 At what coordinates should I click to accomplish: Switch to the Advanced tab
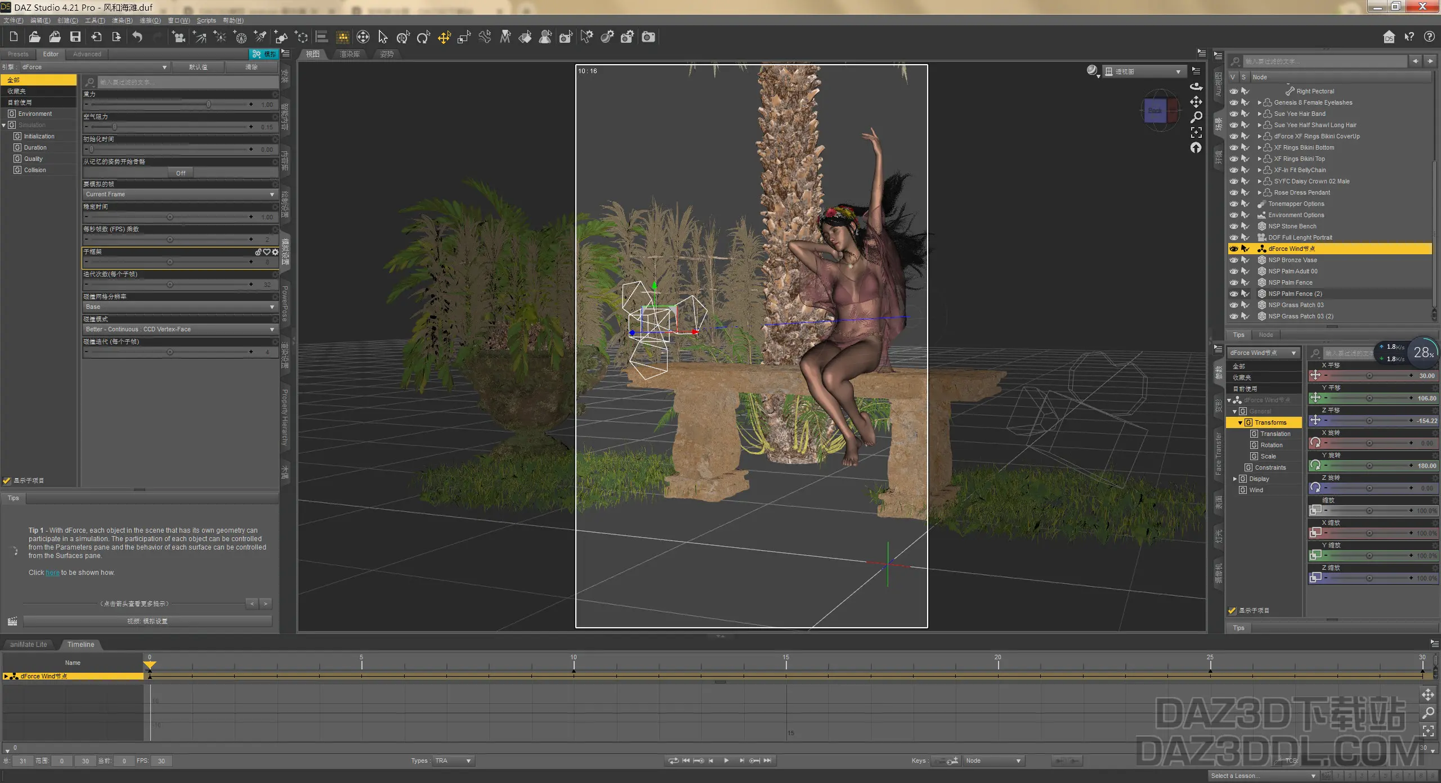[x=87, y=54]
